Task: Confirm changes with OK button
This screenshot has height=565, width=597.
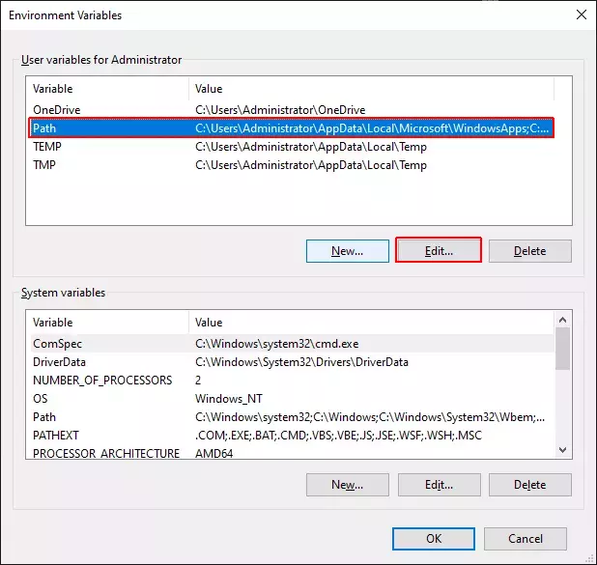Action: (x=434, y=539)
